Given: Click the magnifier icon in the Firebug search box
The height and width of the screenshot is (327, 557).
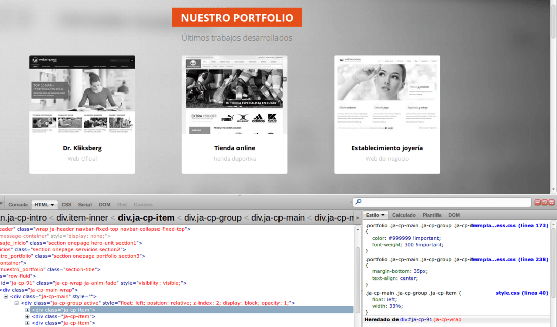Looking at the screenshot, I should coord(359,202).
